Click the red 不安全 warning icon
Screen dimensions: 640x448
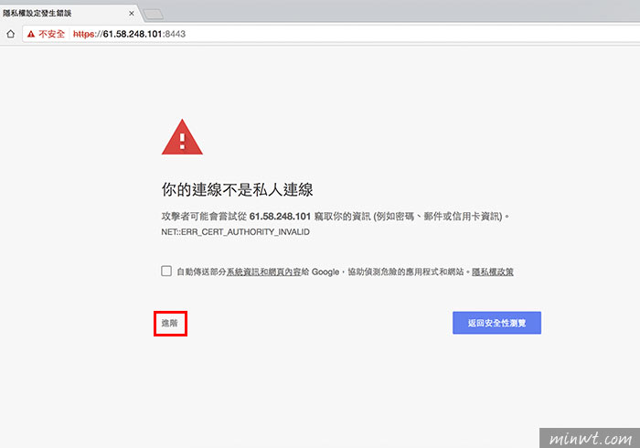click(x=31, y=34)
